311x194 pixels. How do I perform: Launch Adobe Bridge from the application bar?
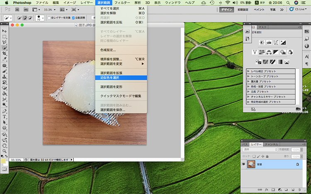[x=17, y=10]
